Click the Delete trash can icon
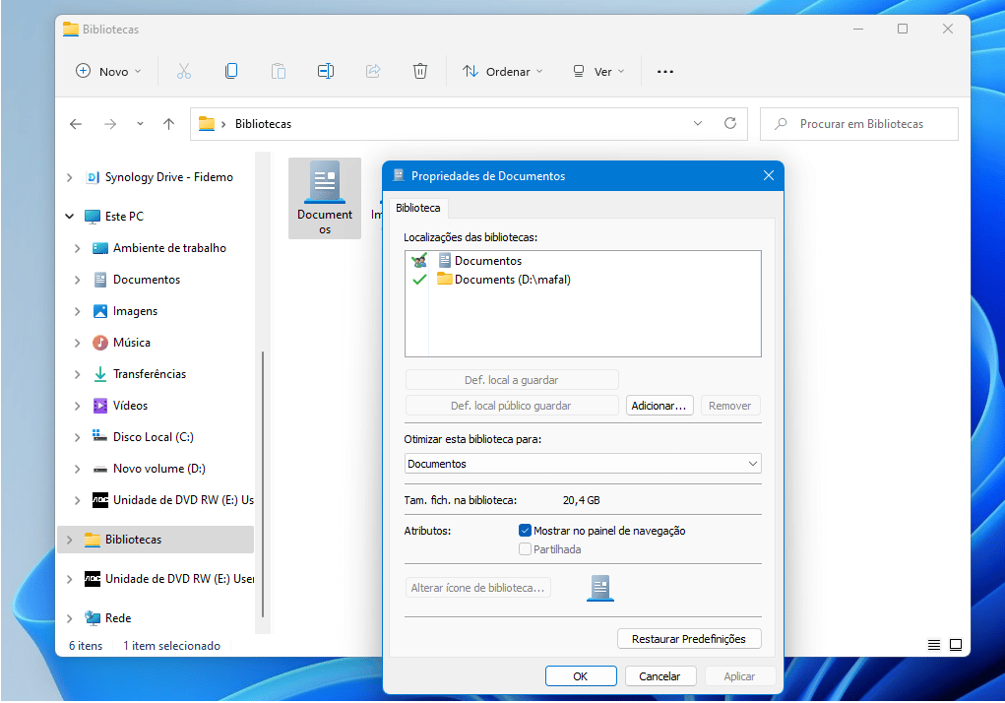1005x703 pixels. 420,71
